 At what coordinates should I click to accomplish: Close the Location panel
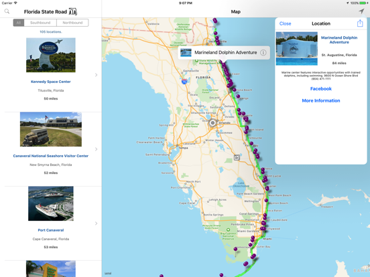point(285,23)
